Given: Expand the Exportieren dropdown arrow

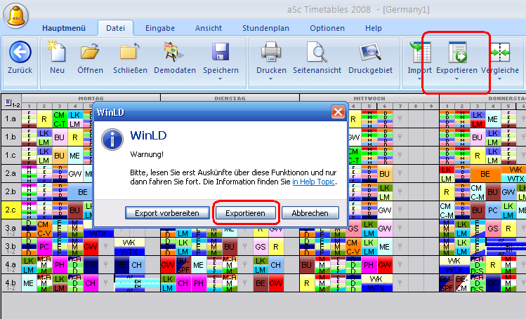Looking at the screenshot, I should (456, 79).
